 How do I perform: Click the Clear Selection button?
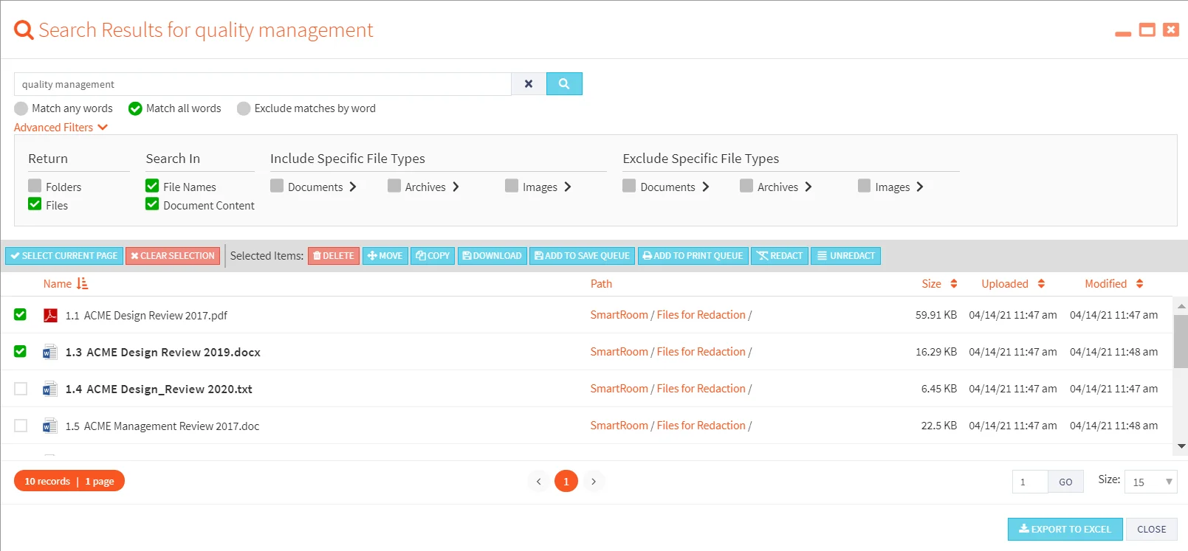click(x=173, y=256)
